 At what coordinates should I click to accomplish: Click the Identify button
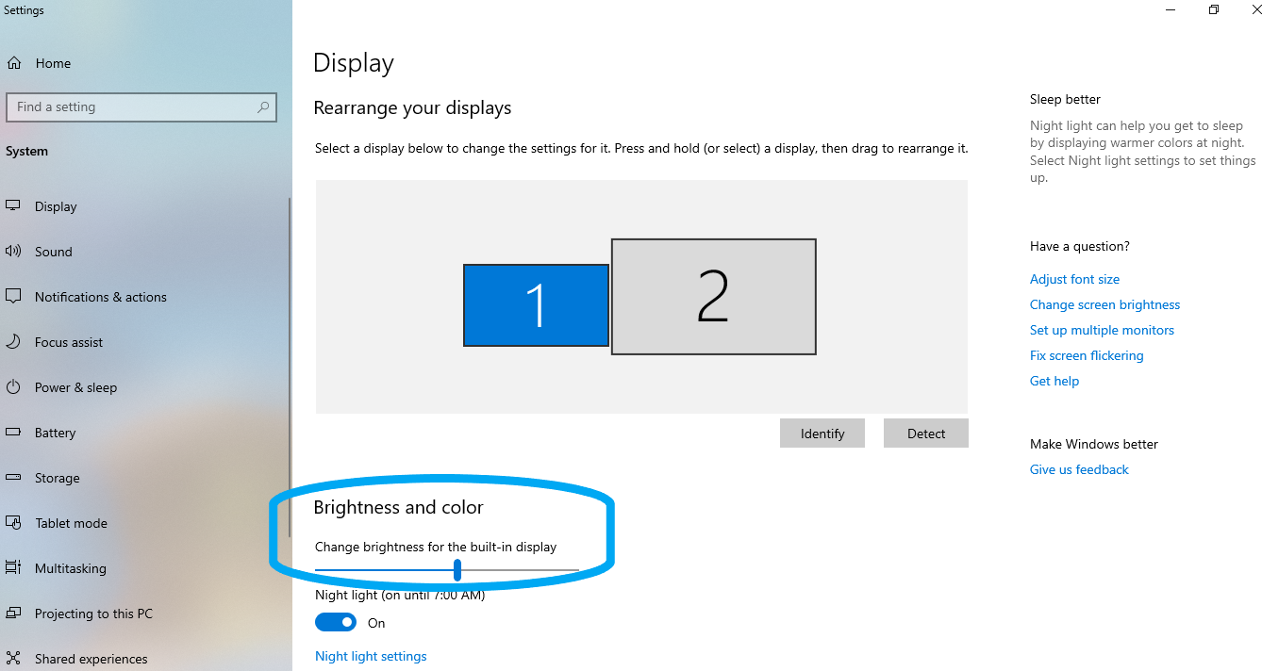pyautogui.click(x=822, y=434)
